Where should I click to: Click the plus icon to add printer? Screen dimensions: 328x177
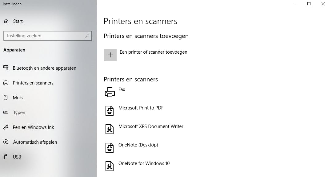click(110, 55)
